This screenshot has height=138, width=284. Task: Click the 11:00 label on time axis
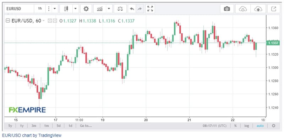(x=79, y=120)
